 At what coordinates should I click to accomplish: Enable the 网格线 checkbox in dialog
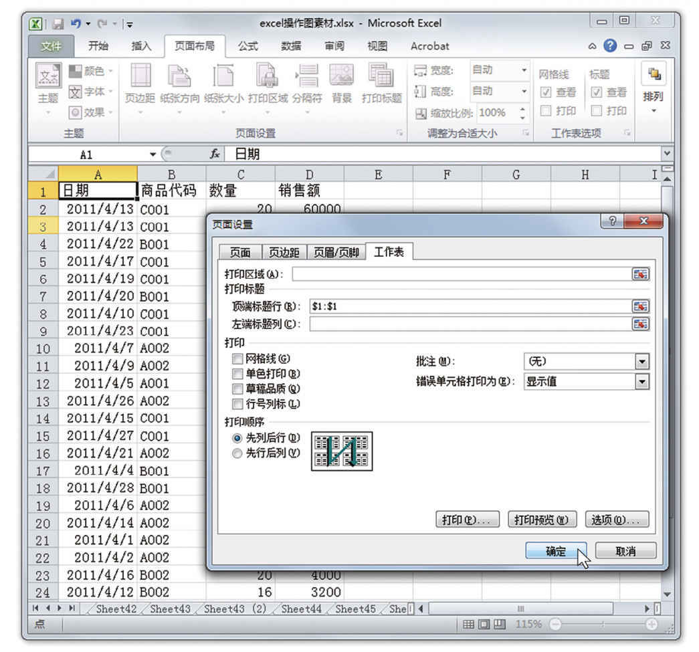(x=237, y=359)
